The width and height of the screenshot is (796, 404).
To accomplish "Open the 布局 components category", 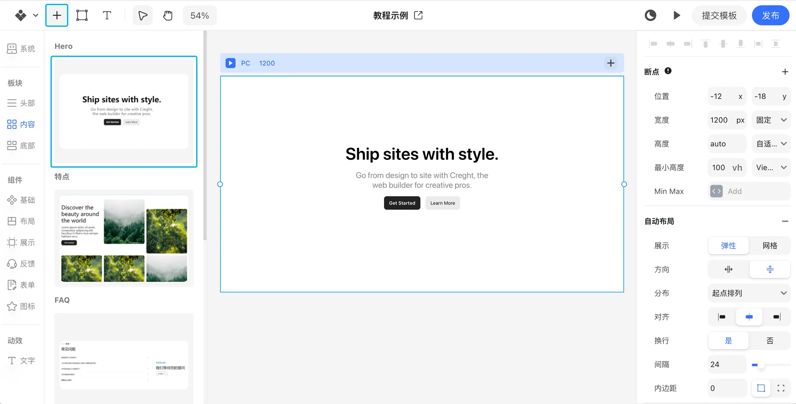I will tap(21, 221).
